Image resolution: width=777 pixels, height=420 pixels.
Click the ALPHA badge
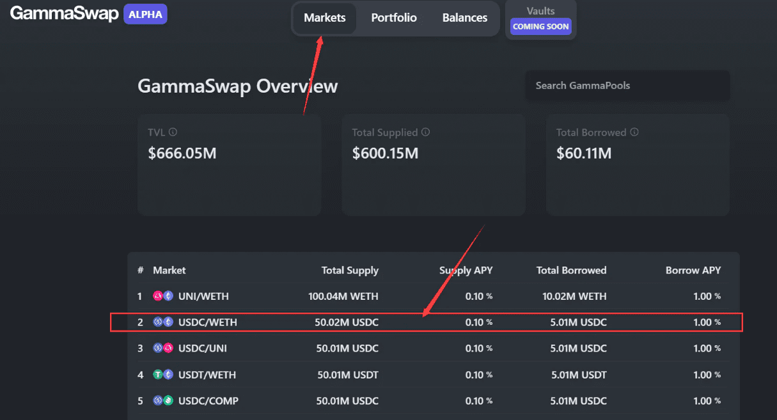pos(145,13)
